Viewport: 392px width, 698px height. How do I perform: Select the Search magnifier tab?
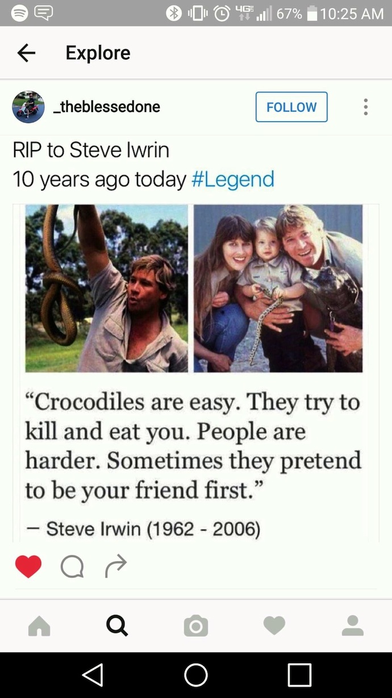tap(117, 626)
